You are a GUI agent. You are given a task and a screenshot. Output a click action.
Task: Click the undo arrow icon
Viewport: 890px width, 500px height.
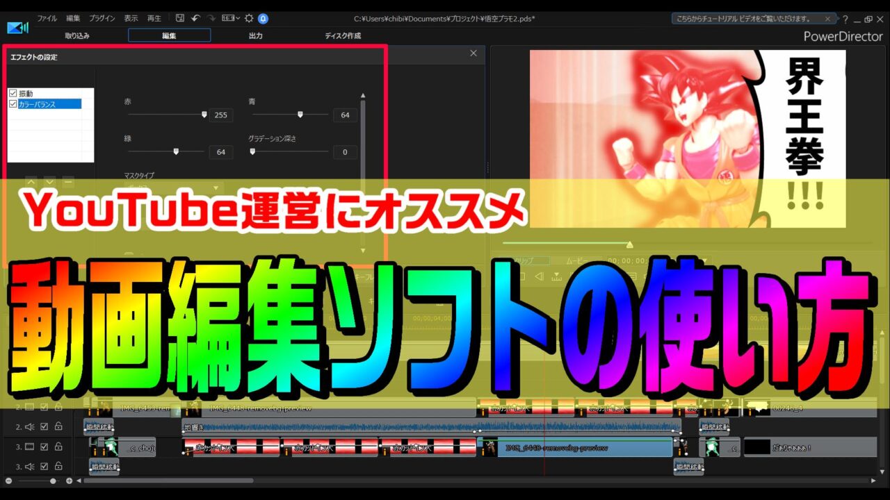195,18
